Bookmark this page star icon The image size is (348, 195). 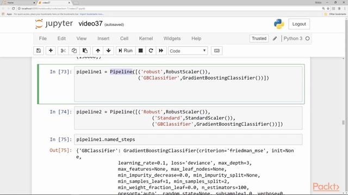coord(328,9)
